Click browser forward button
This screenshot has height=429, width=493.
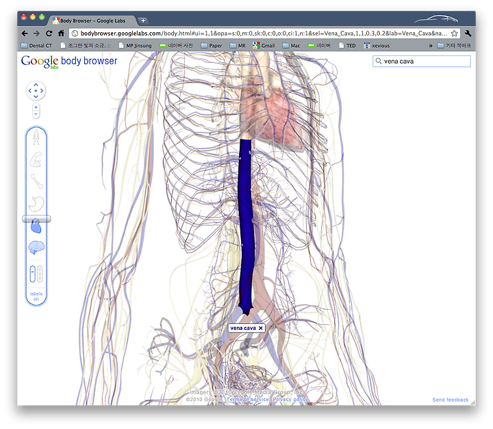coord(36,34)
